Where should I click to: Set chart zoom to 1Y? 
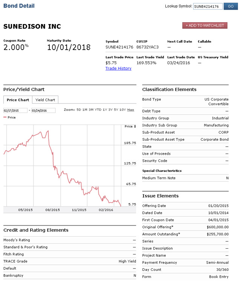(105, 110)
